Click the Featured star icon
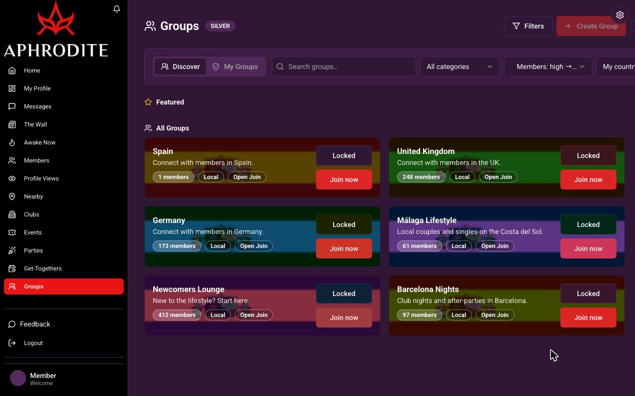 pos(148,102)
